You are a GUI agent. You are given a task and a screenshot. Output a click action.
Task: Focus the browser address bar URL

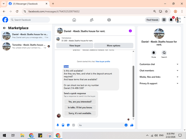click(54, 11)
